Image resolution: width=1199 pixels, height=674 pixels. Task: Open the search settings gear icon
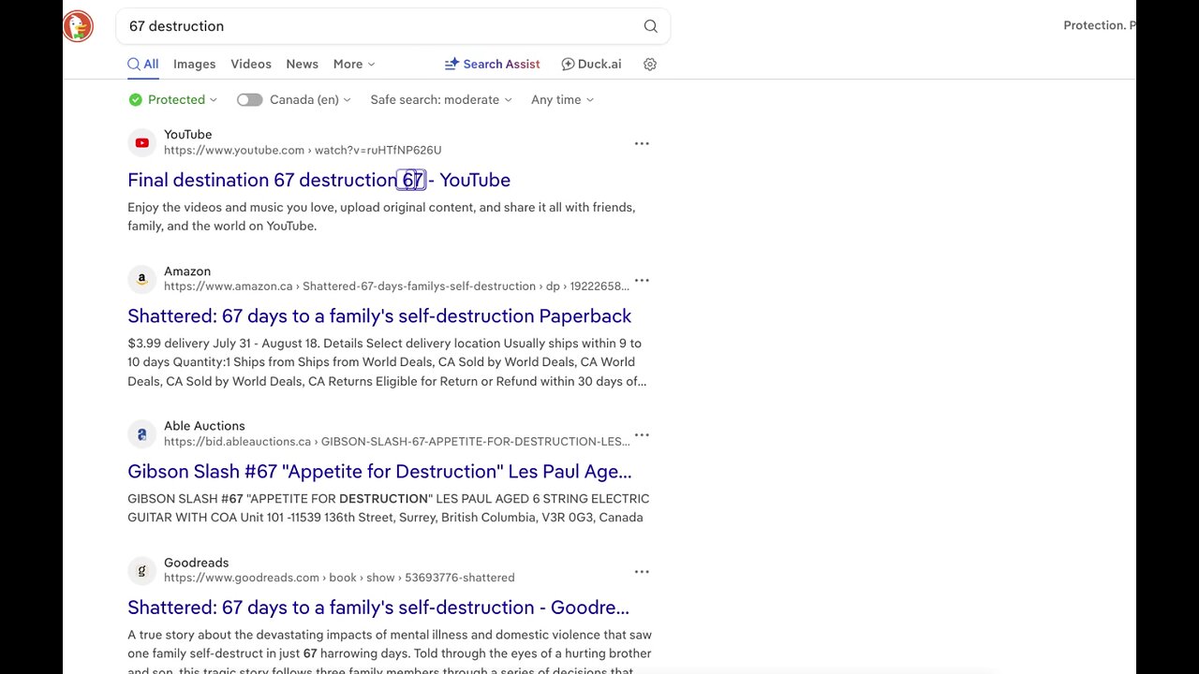(x=650, y=65)
